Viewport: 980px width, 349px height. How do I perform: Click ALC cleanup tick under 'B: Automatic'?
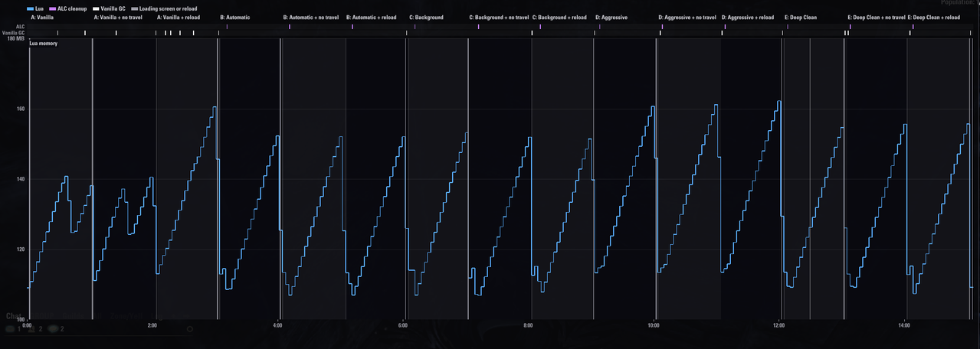point(227,27)
